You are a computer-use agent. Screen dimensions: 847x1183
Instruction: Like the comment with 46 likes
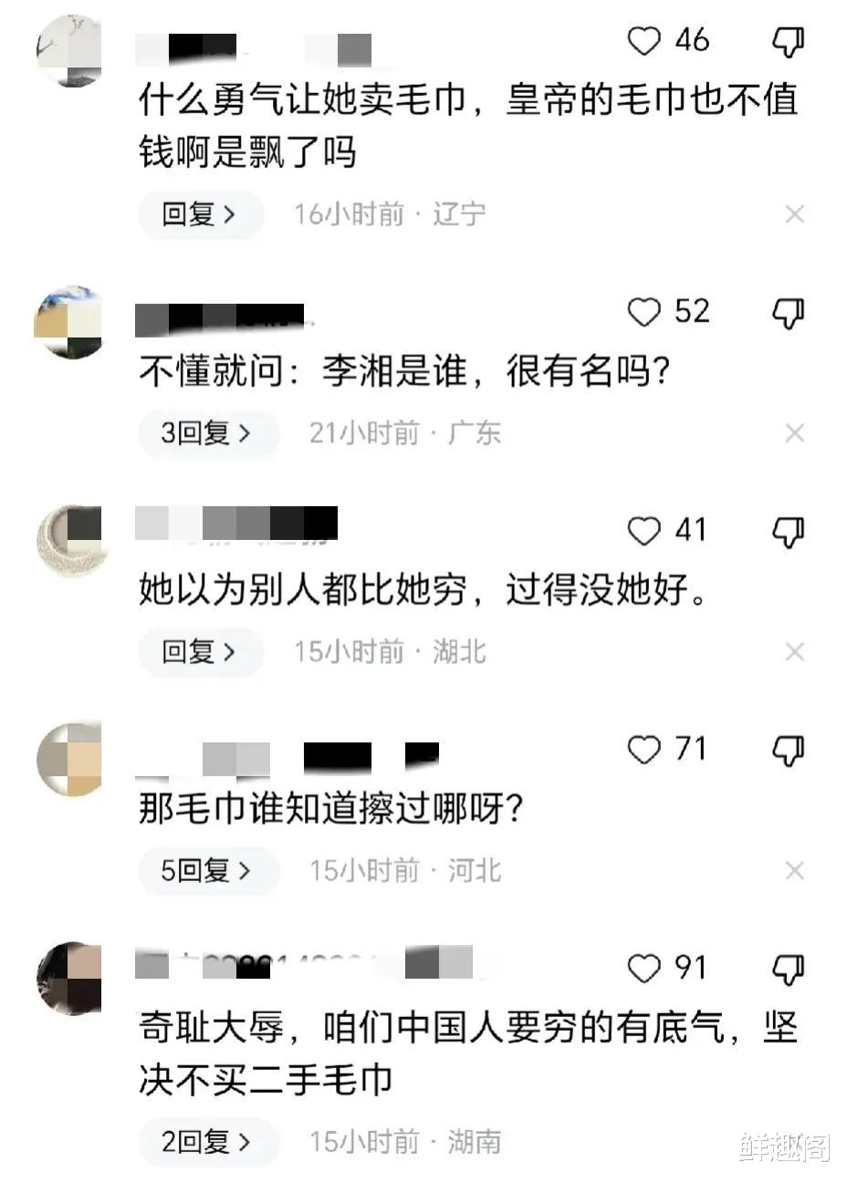pos(644,40)
